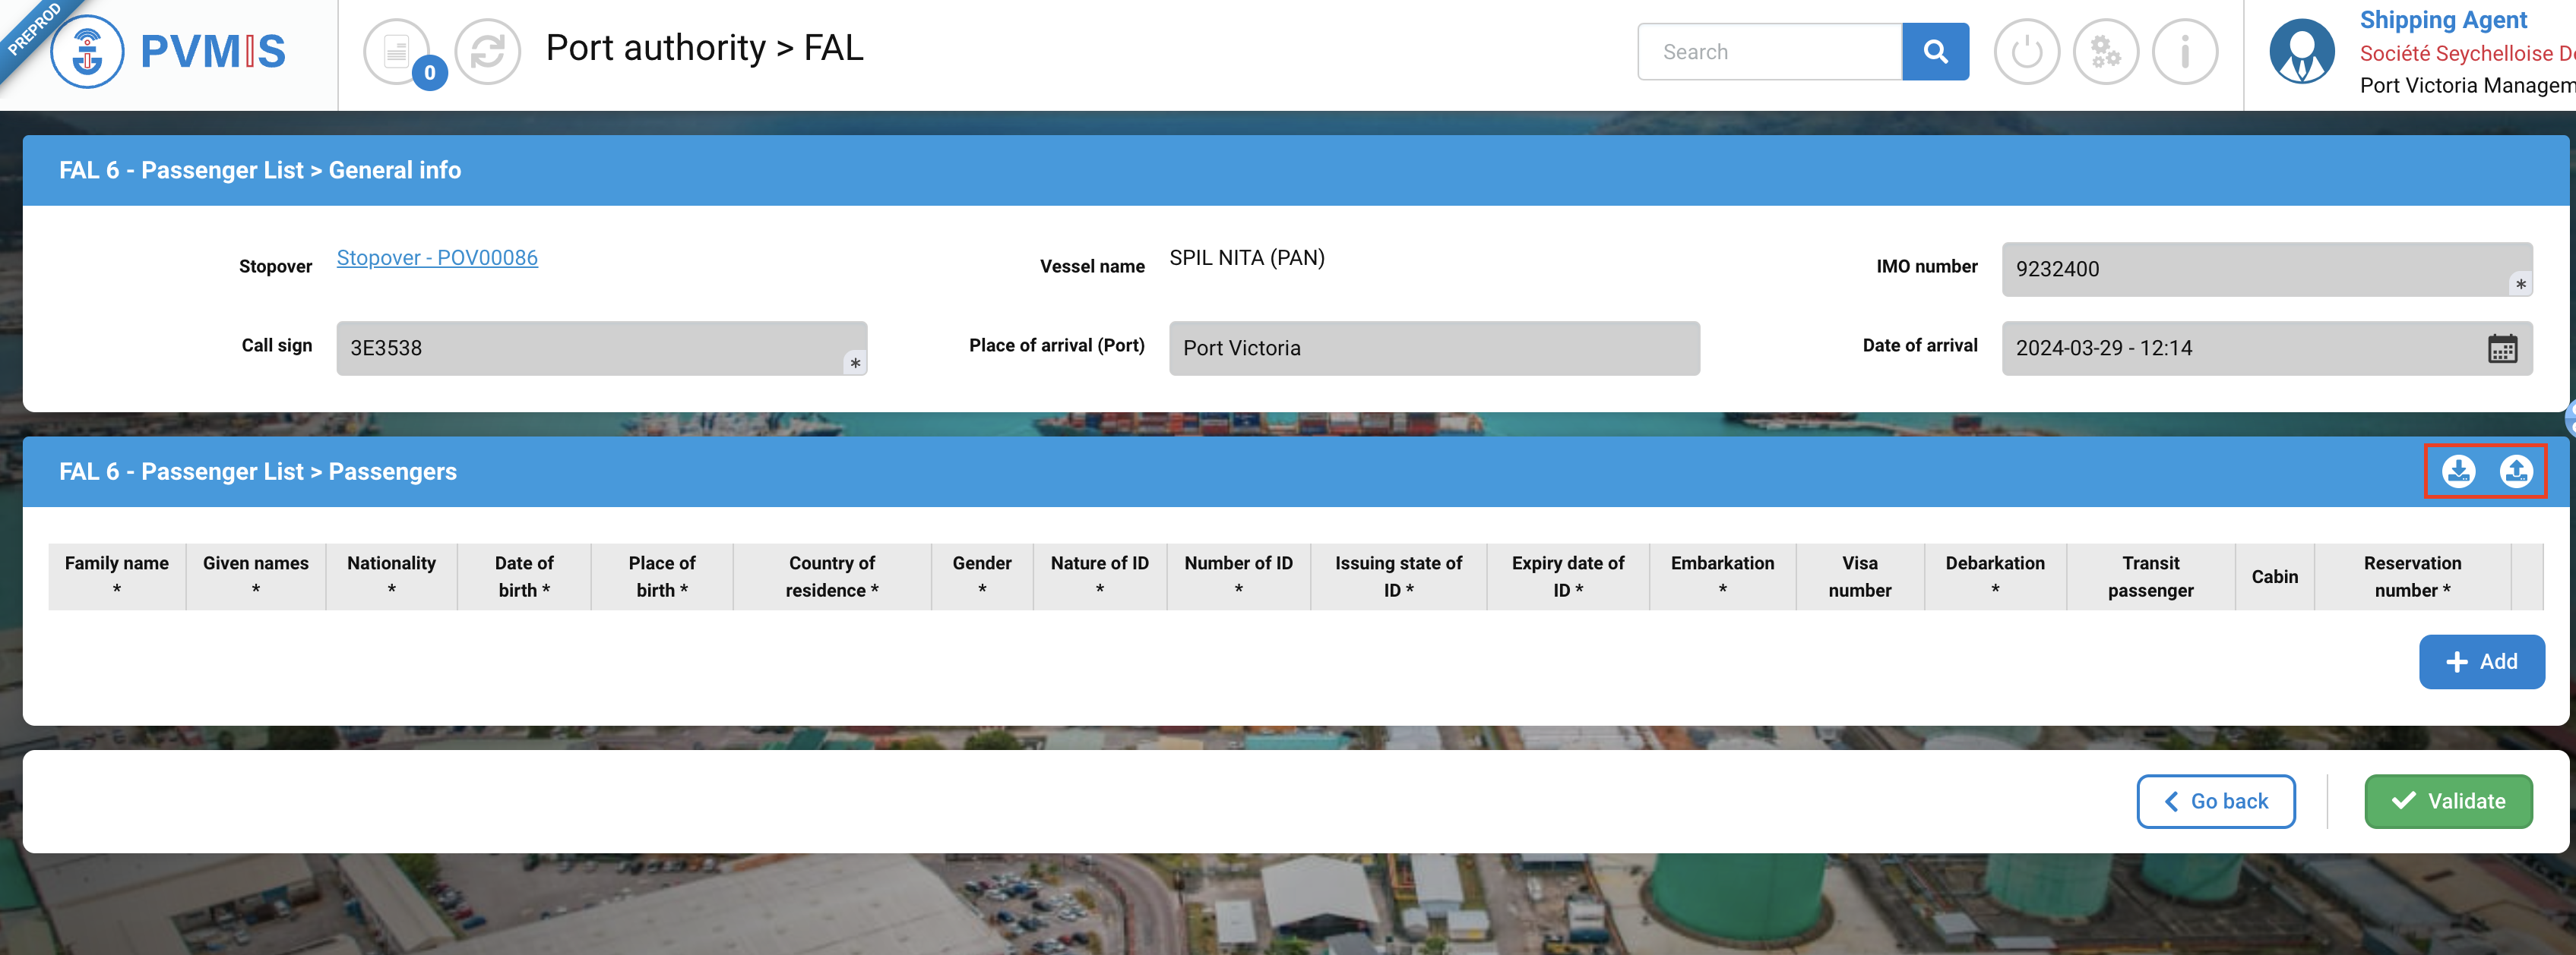Click the Add passenger button
Screen dimensions: 2576x955
point(2481,661)
